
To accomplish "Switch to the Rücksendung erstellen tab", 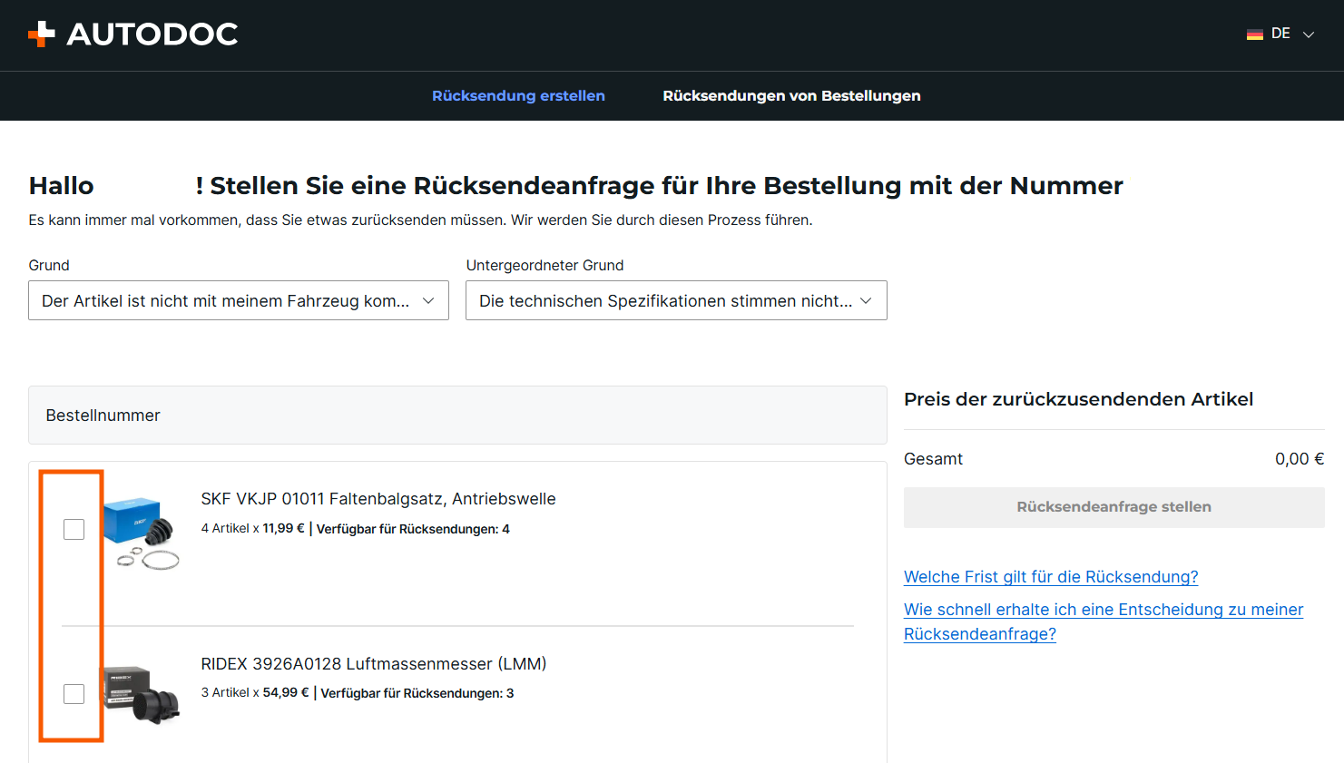I will pos(518,96).
